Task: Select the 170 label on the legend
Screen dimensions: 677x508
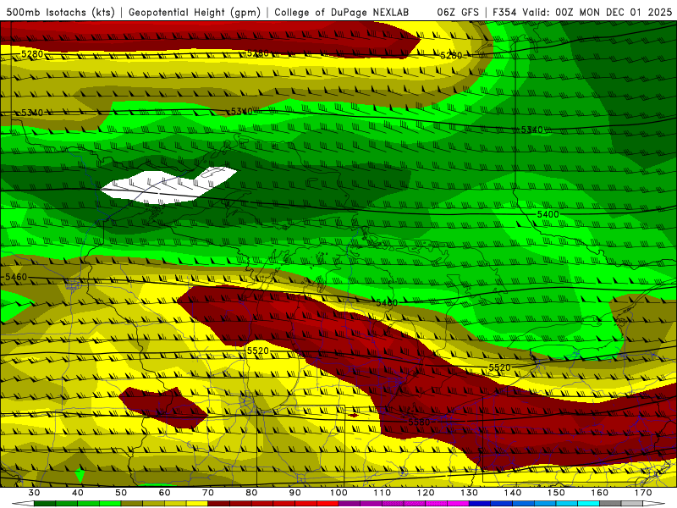Action: coord(643,493)
